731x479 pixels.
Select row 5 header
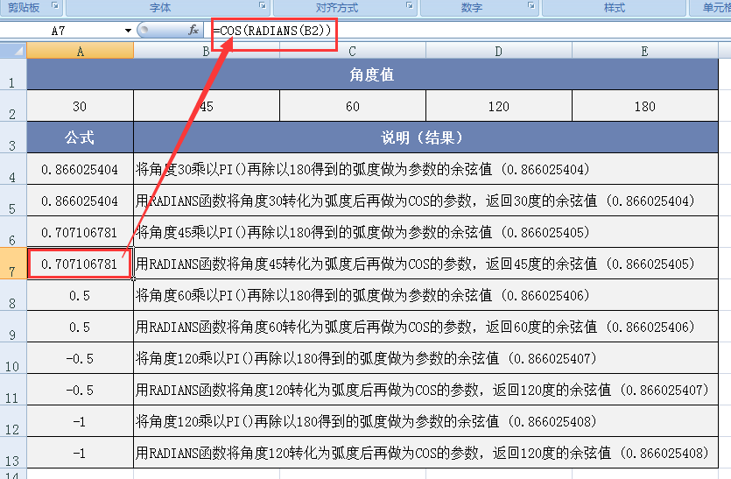click(x=13, y=201)
